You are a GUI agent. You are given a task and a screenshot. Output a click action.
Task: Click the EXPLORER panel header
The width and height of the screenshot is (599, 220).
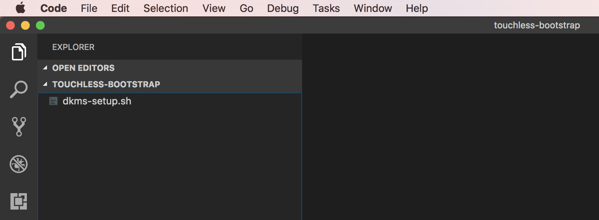tap(73, 47)
